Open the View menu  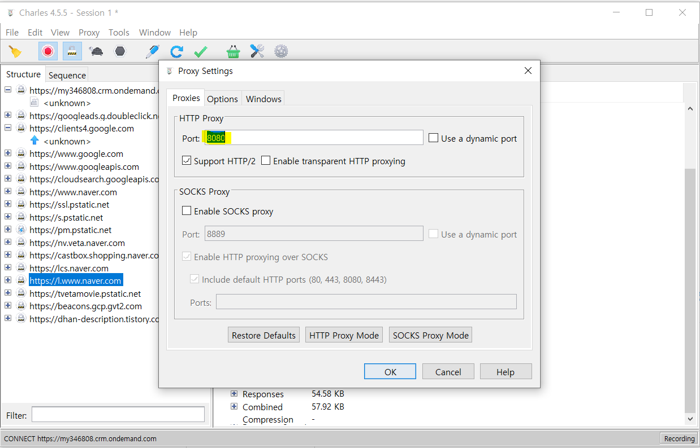tap(60, 32)
